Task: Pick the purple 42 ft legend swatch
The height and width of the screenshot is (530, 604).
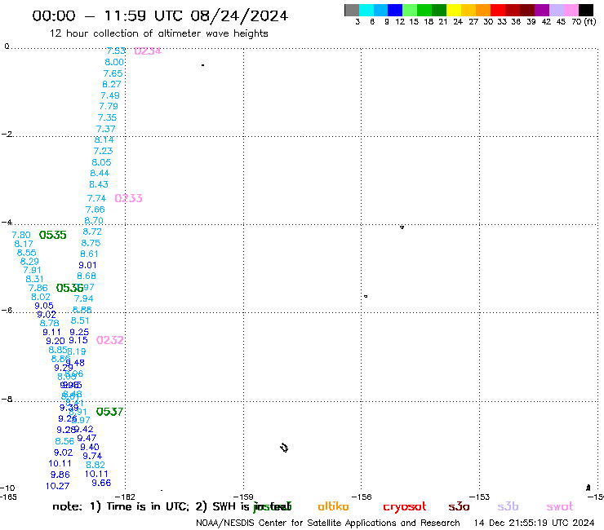Action: pyautogui.click(x=542, y=10)
